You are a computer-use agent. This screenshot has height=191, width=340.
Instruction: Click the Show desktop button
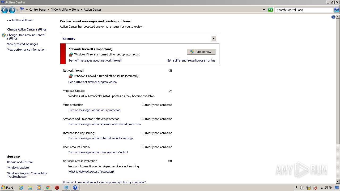click(337, 188)
